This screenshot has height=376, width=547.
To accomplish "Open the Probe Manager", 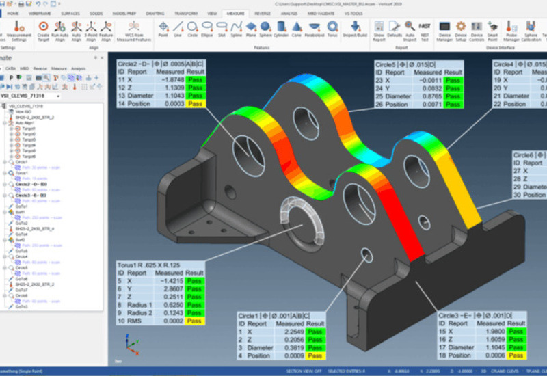I will pos(511,31).
